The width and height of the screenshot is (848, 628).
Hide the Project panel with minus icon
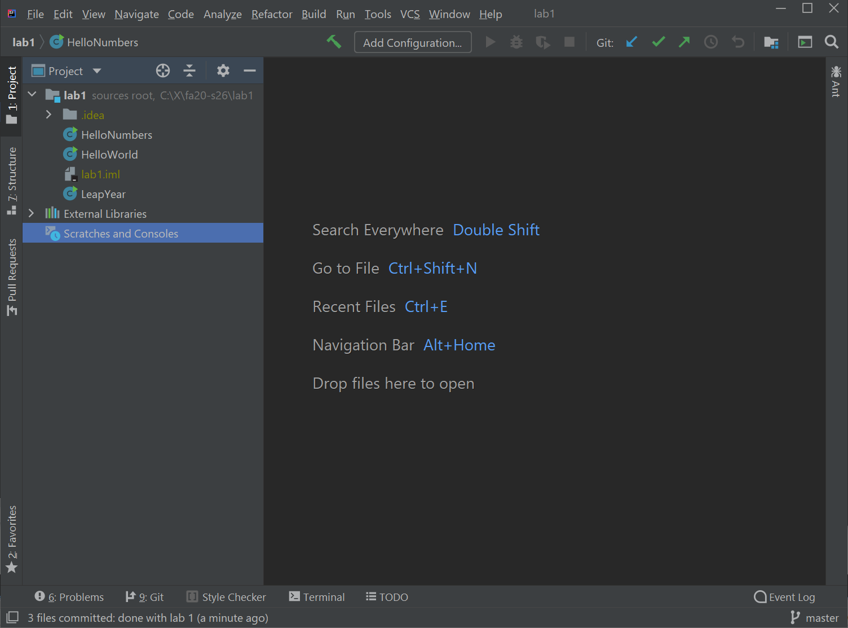coord(250,71)
